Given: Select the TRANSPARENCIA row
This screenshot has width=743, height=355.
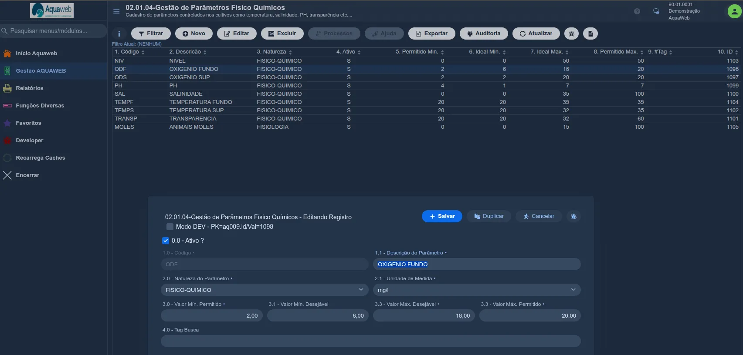Looking at the screenshot, I should 427,119.
